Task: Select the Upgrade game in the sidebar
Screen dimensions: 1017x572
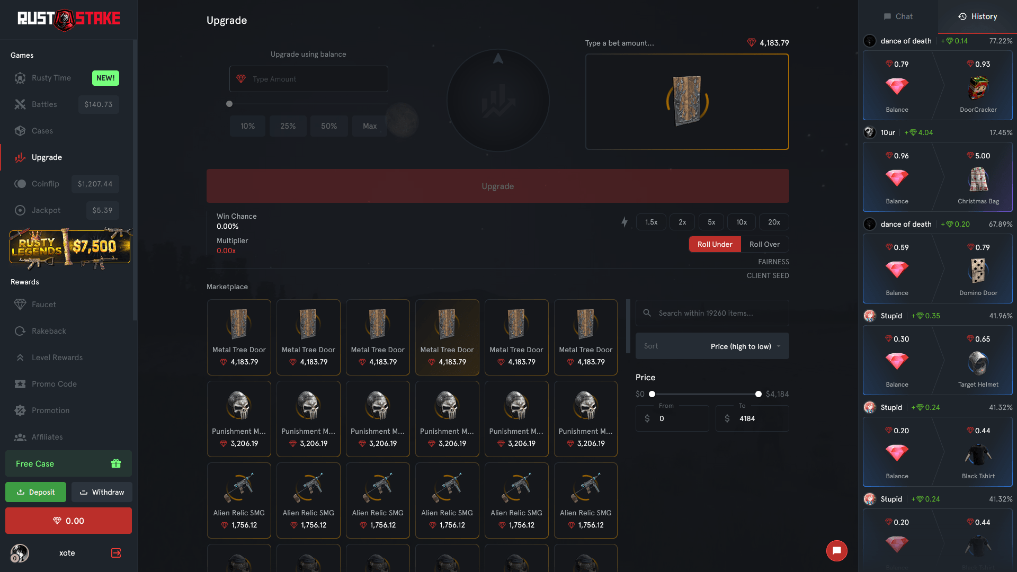Action: [x=46, y=157]
